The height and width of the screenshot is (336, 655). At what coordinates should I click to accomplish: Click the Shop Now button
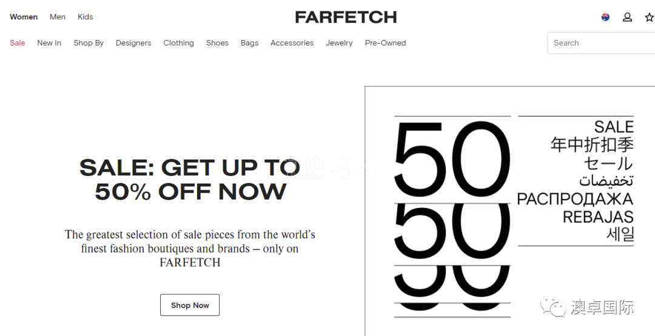(190, 305)
